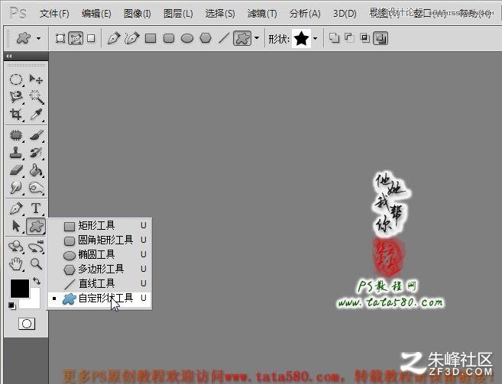The height and width of the screenshot is (384, 502).
Task: Open the 图像(I) menu
Action: (x=137, y=14)
